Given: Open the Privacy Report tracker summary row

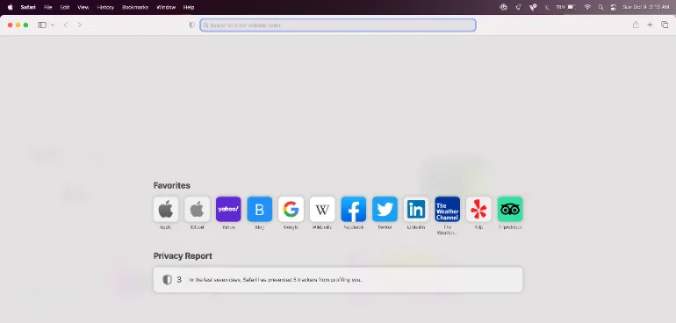Looking at the screenshot, I should pyautogui.click(x=338, y=280).
